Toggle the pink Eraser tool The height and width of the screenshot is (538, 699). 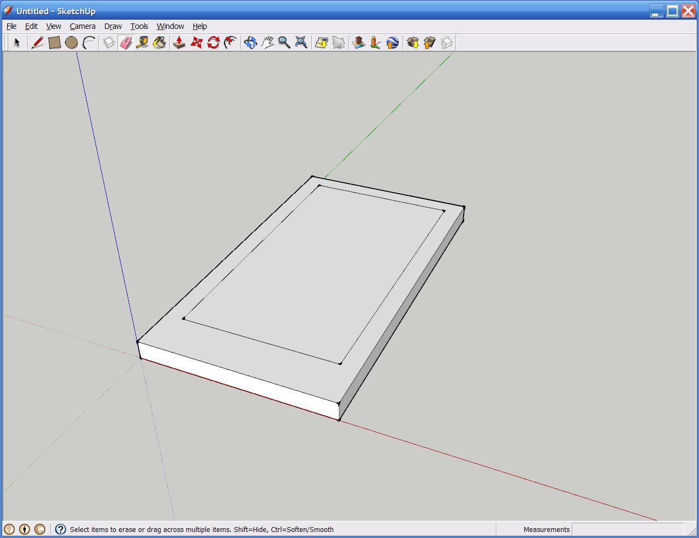coord(126,43)
